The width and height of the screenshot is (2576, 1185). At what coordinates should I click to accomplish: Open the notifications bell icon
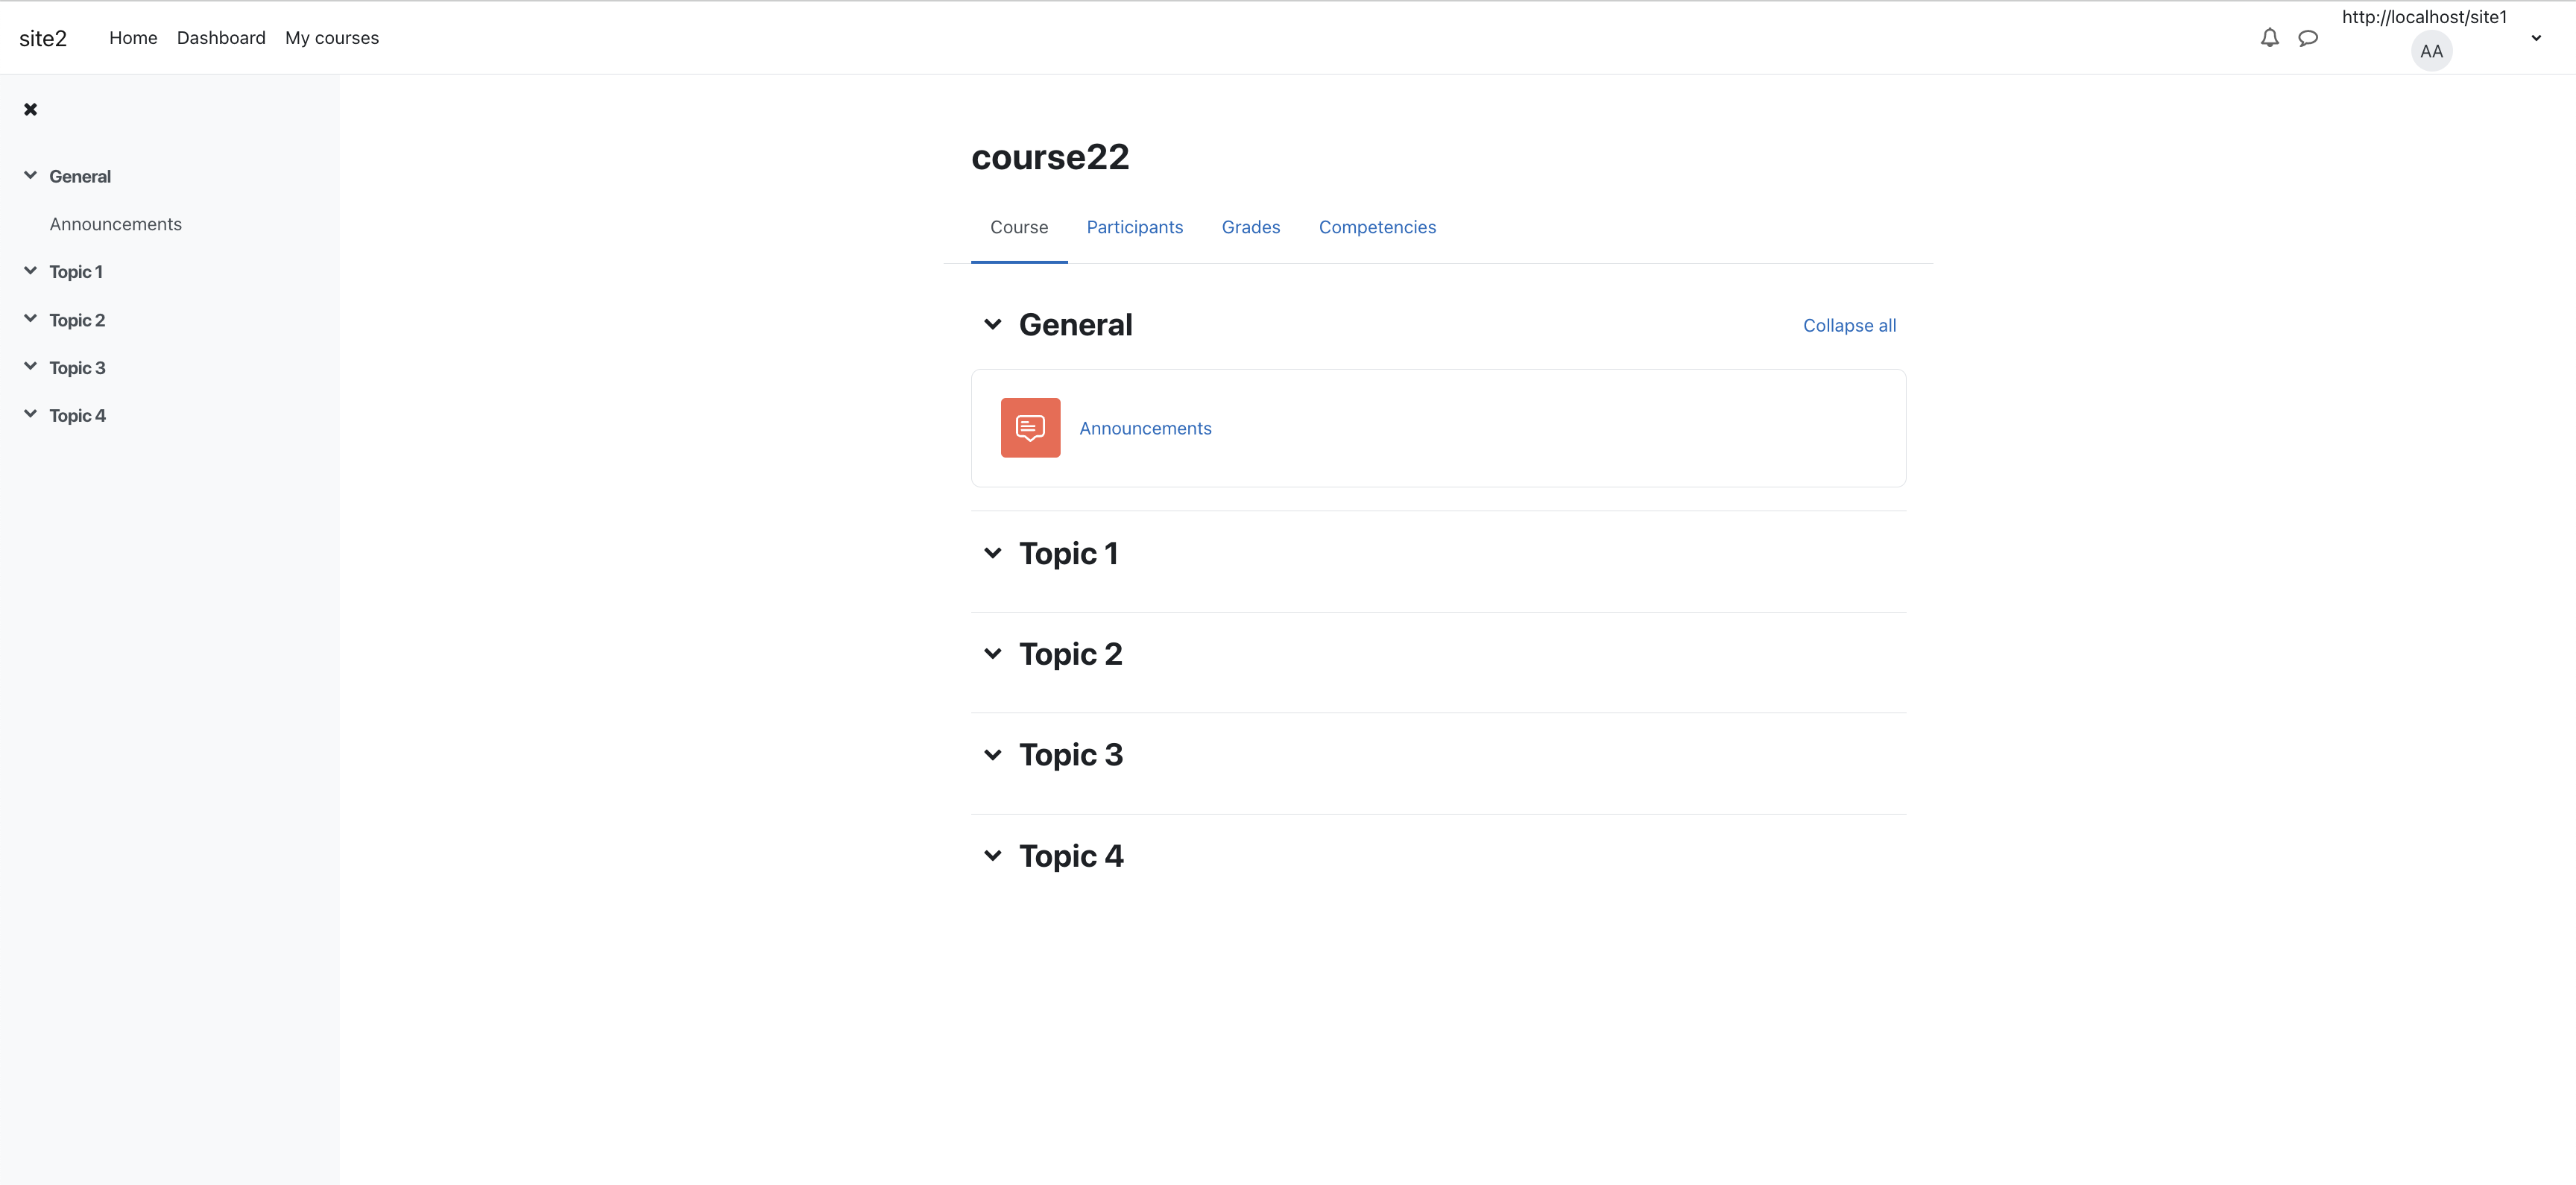[2270, 38]
